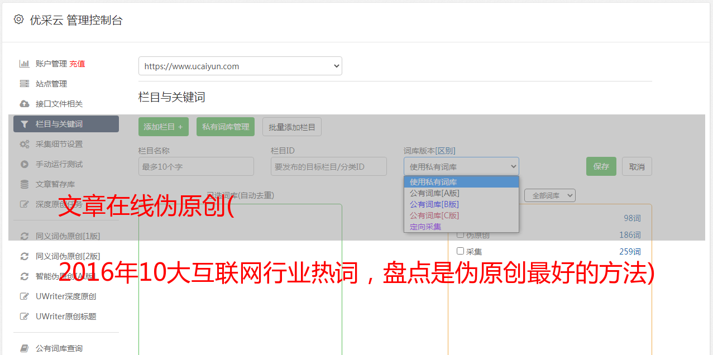Choose 使用私有词库 option in the list
This screenshot has width=713, height=355.
(x=461, y=182)
